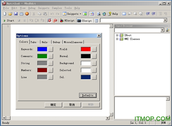Click the Start run button
172x126 pixels.
point(9,21)
